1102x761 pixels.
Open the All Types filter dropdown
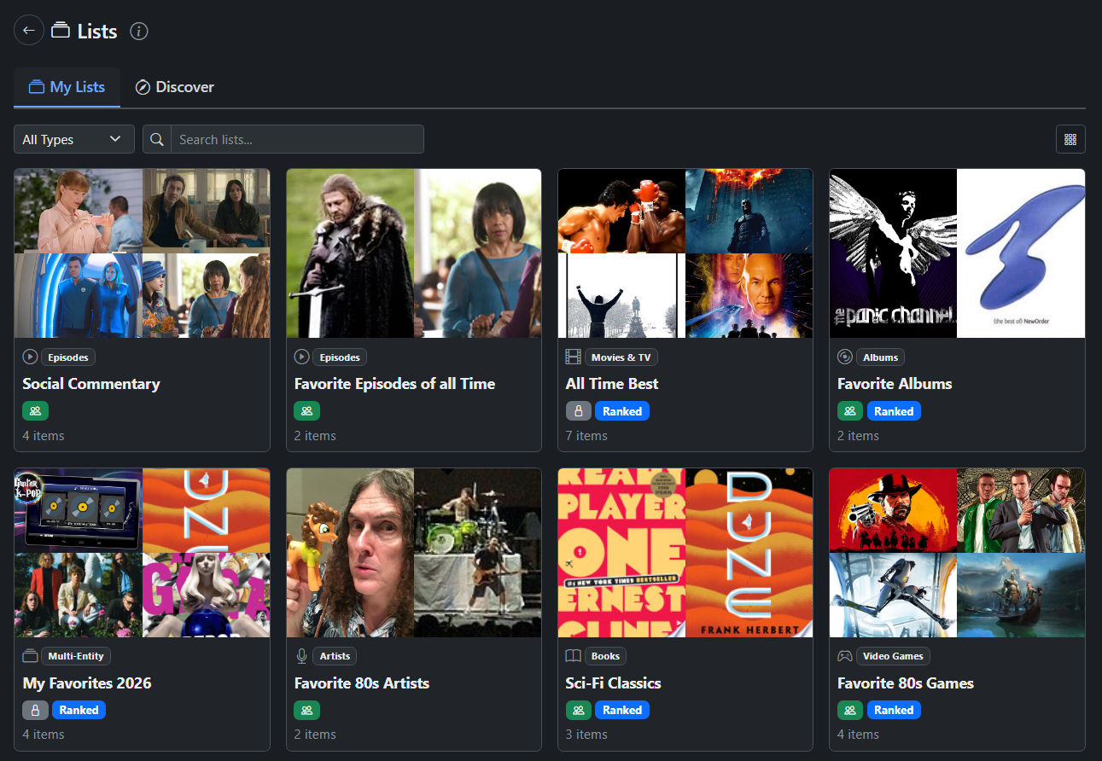pos(73,139)
